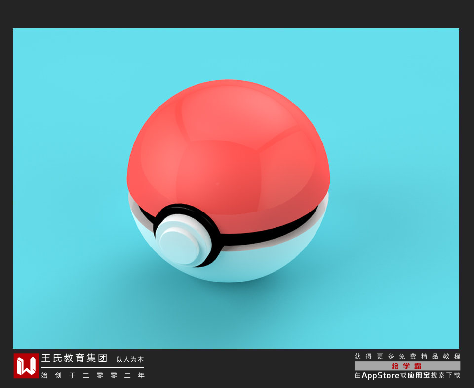Click the 始创于二零零二年 text line
This screenshot has width=474, height=388.
[93, 375]
